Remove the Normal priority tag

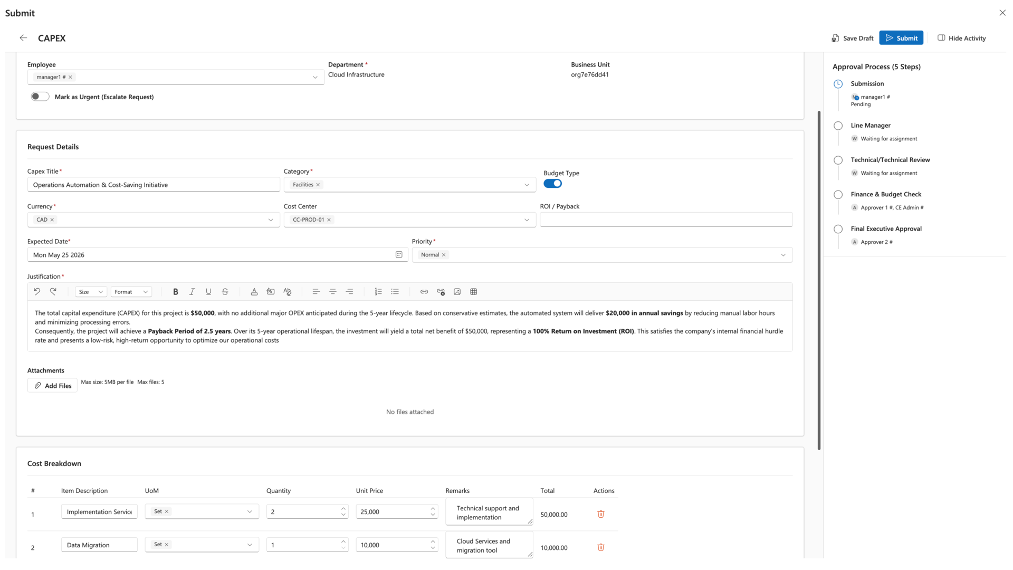[444, 255]
